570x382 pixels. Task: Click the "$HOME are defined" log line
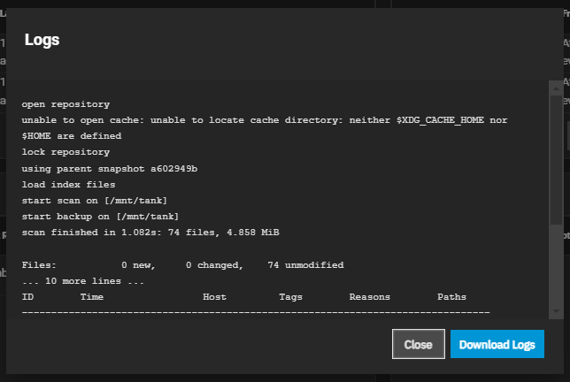(71, 136)
